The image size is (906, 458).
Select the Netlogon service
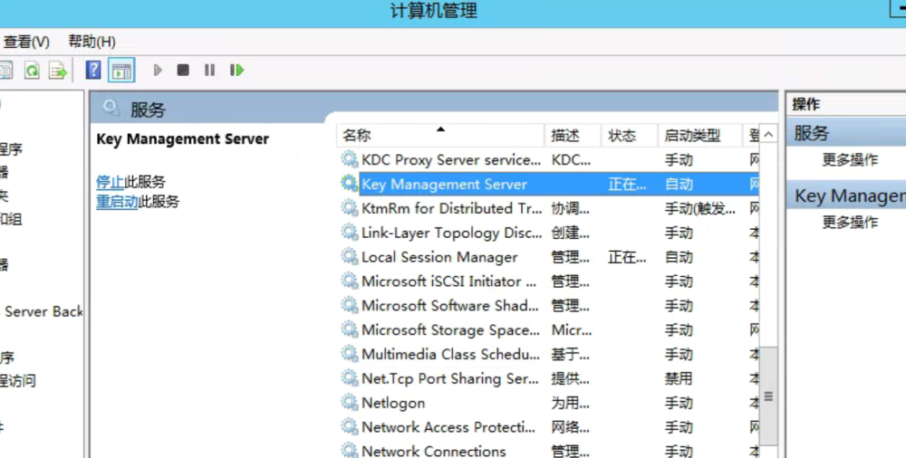pyautogui.click(x=548, y=402)
